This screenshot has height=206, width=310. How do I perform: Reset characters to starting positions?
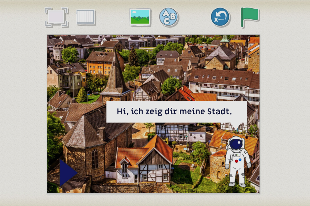[220, 17]
